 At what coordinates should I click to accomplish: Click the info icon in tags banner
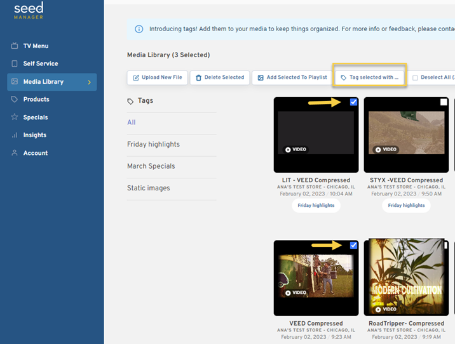(x=139, y=29)
